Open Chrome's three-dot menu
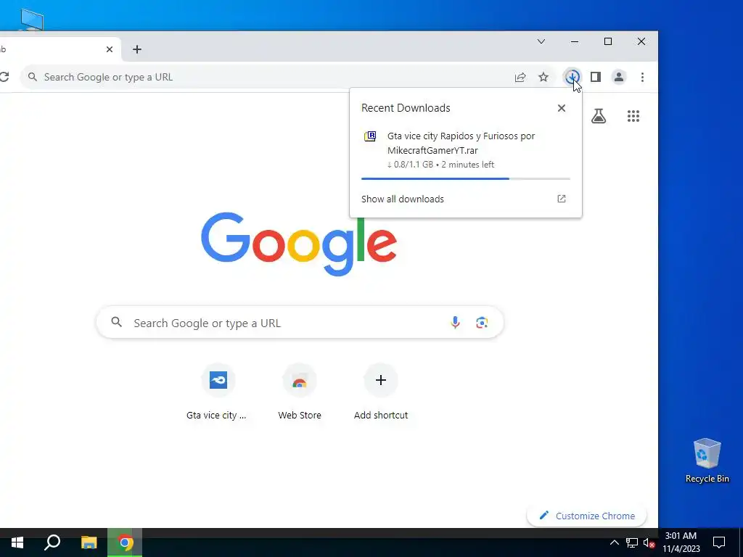743x557 pixels. pos(643,77)
